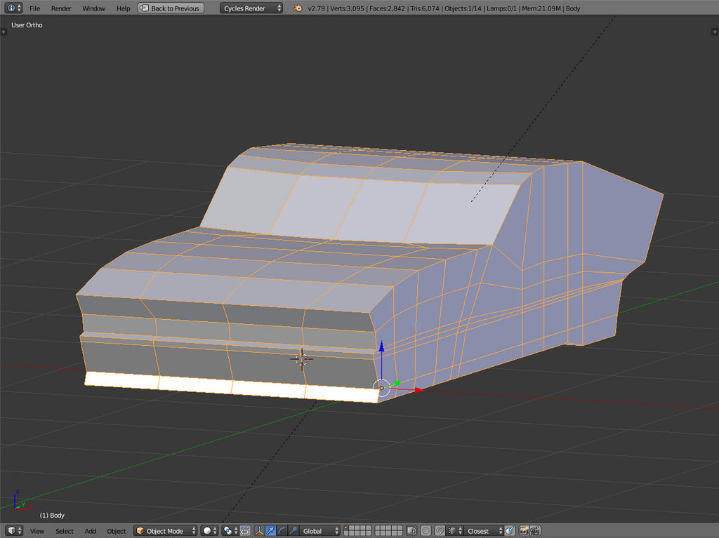Toggle snap during transform magnet
Image resolution: width=719 pixels, height=538 pixels.
(440, 531)
